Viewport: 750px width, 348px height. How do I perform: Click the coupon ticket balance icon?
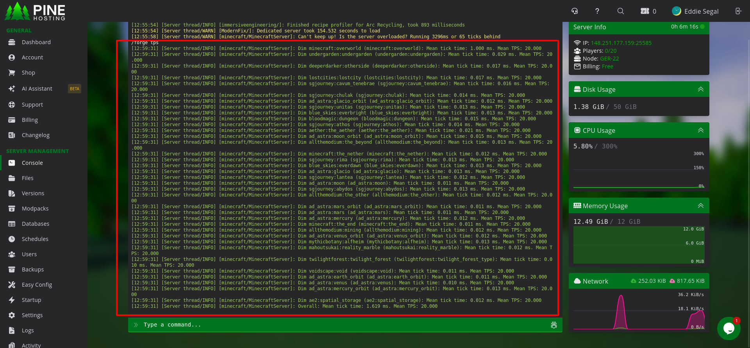click(x=645, y=11)
